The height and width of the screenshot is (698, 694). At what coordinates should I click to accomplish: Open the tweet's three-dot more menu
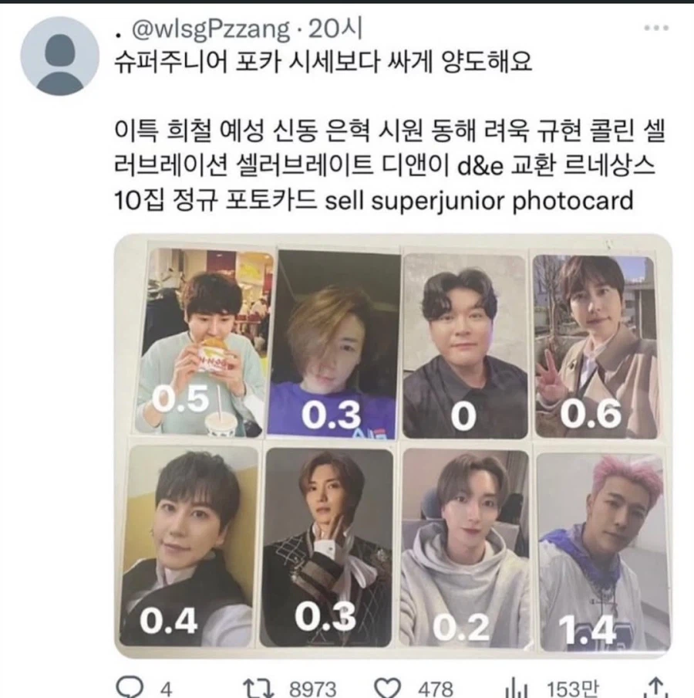(x=655, y=29)
